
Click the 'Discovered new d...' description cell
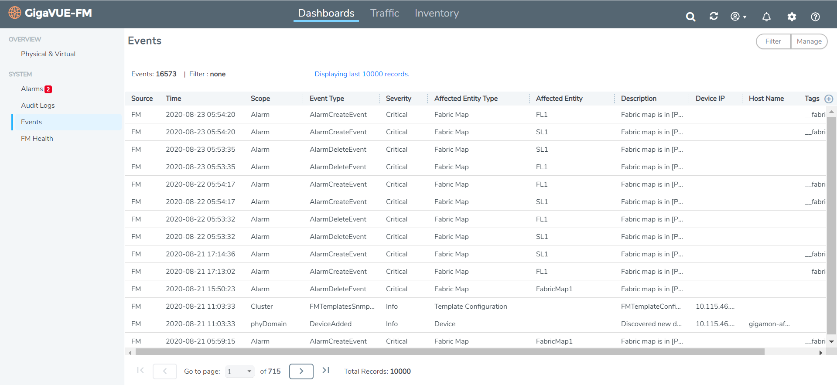[x=651, y=324]
